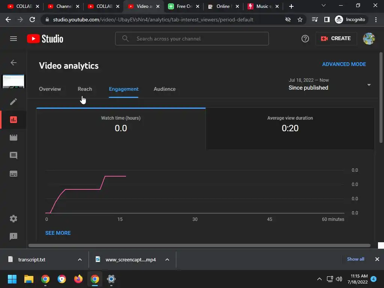Open a new browser tab

click(x=291, y=6)
